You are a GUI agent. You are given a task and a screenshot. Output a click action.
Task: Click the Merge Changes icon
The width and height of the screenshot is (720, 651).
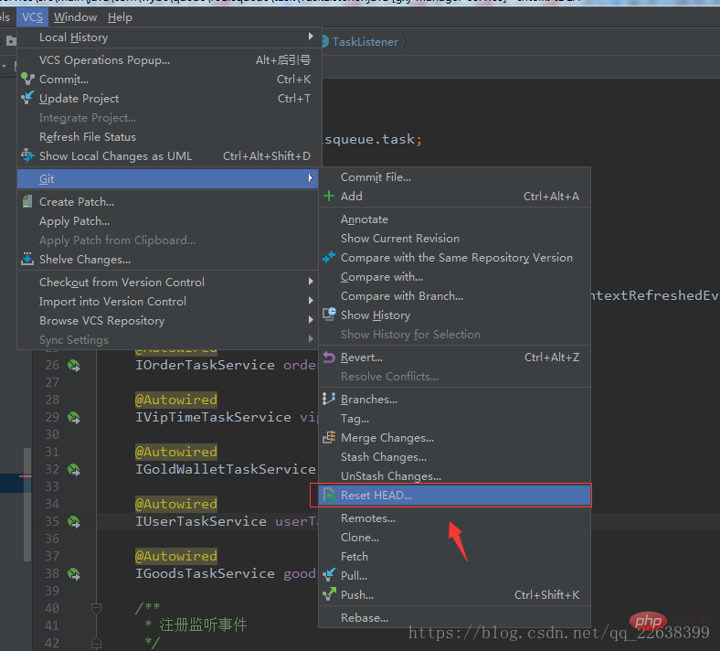pyautogui.click(x=329, y=437)
